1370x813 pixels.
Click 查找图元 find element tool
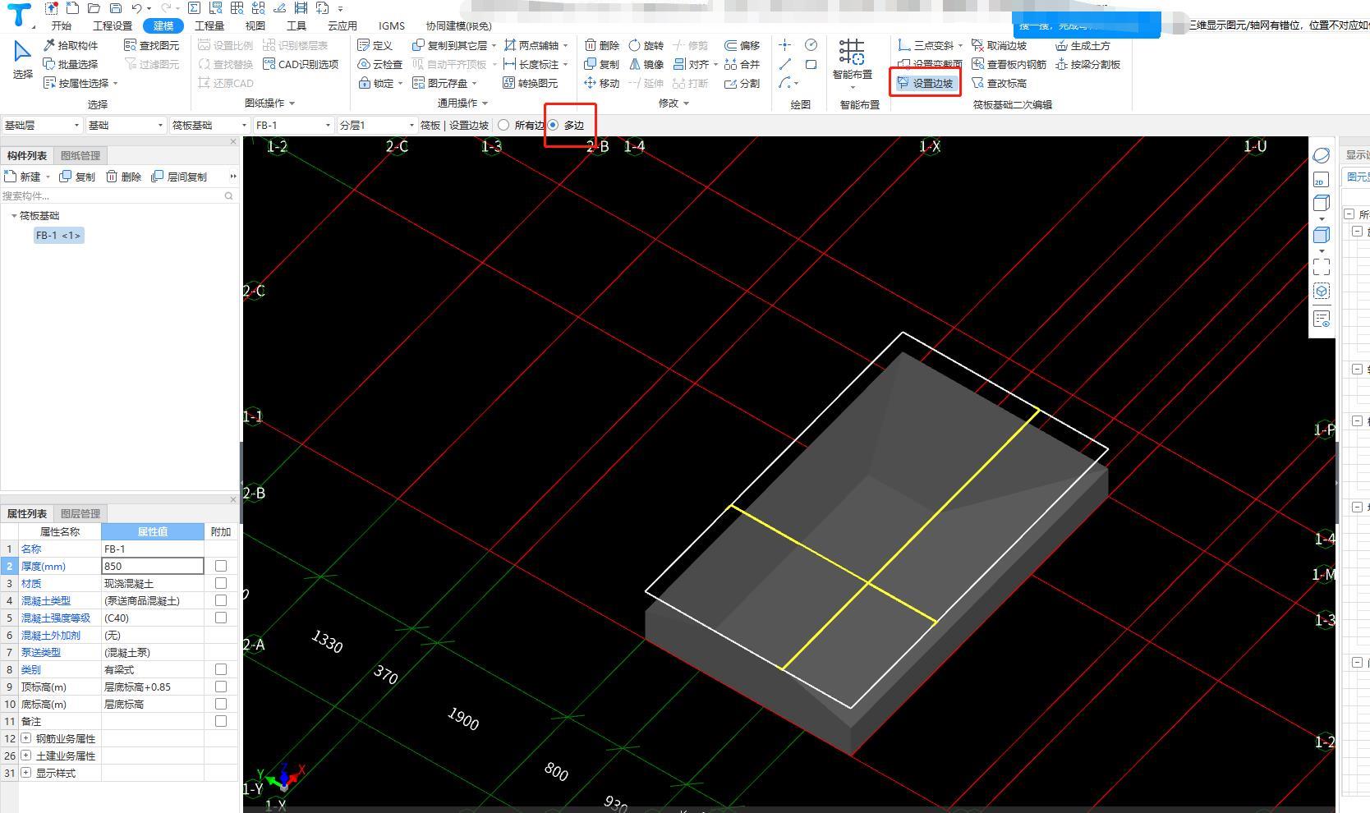point(151,45)
